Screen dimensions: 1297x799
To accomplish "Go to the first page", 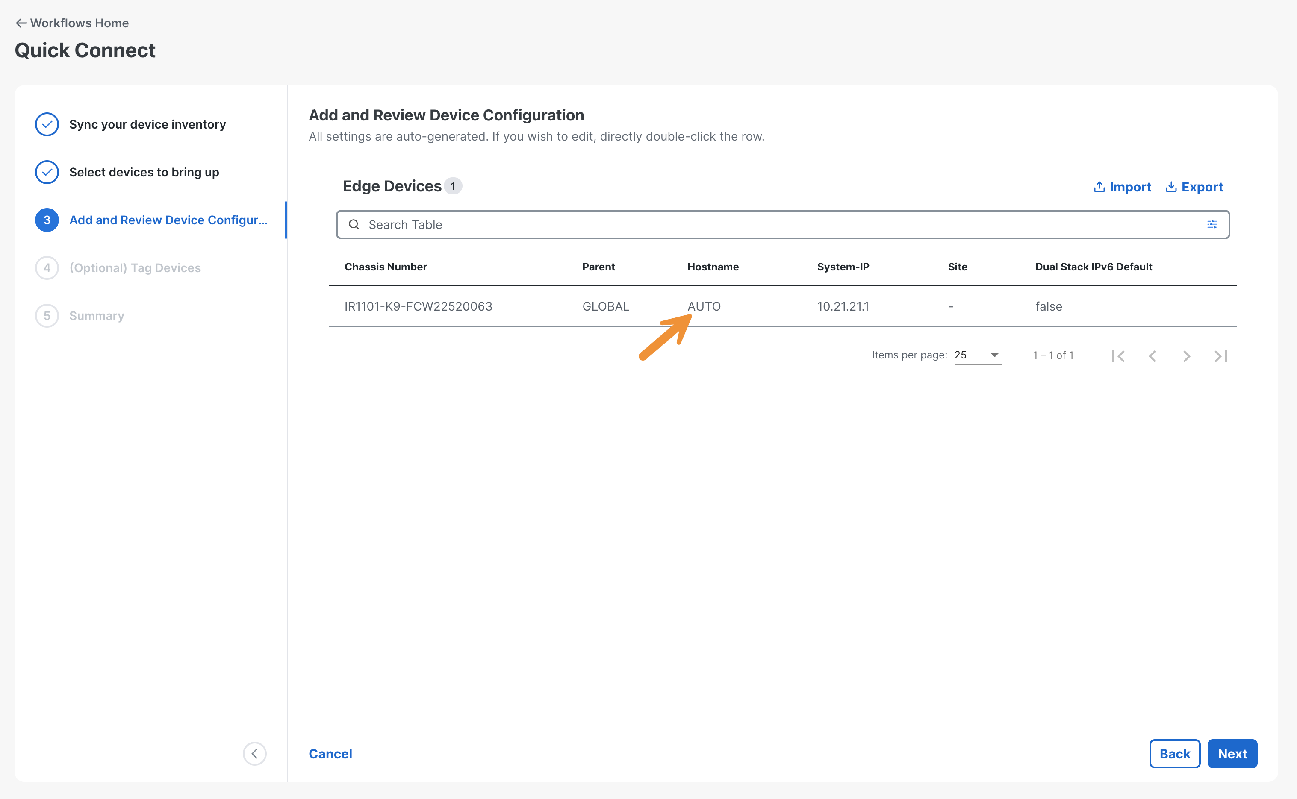I will 1118,356.
